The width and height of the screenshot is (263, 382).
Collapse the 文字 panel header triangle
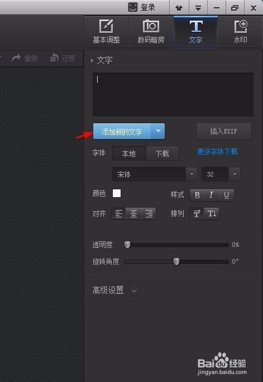tap(92, 60)
